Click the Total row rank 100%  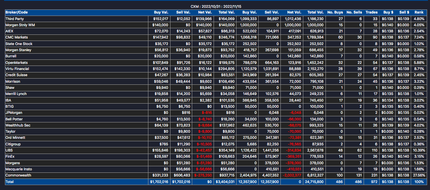[420, 181]
